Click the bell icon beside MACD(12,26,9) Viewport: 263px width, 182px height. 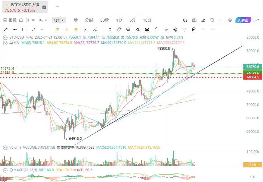11,170
